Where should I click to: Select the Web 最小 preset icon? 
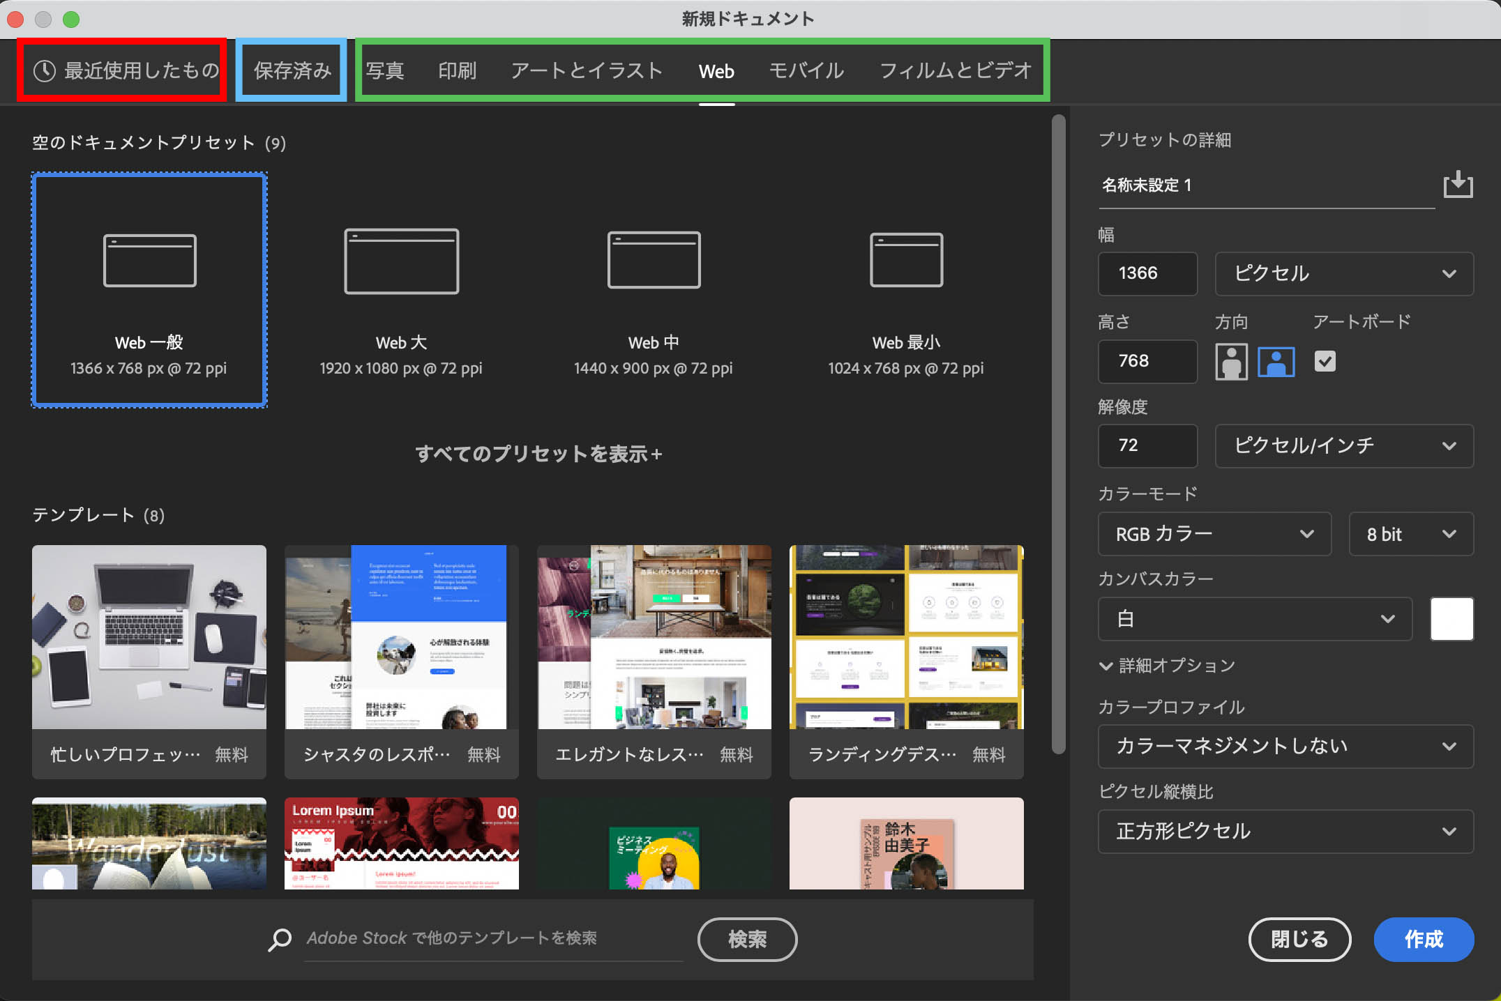pyautogui.click(x=906, y=260)
